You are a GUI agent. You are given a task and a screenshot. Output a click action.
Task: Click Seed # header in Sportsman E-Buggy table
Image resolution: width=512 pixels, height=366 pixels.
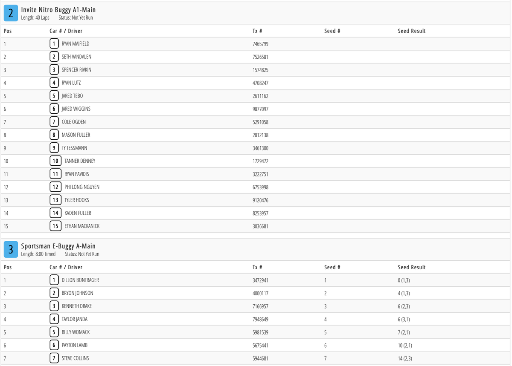332,268
